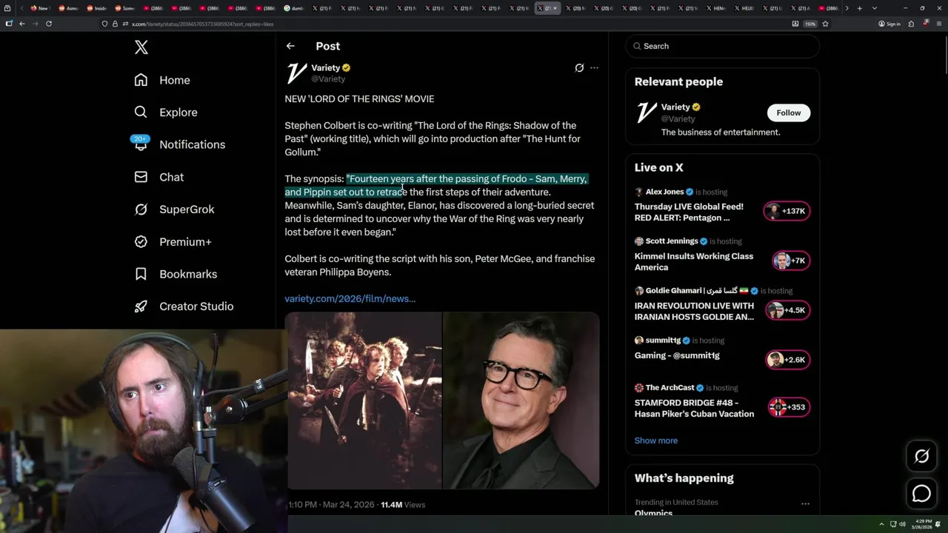Open Explore search icon in sidebar
948x533 pixels.
(x=141, y=113)
